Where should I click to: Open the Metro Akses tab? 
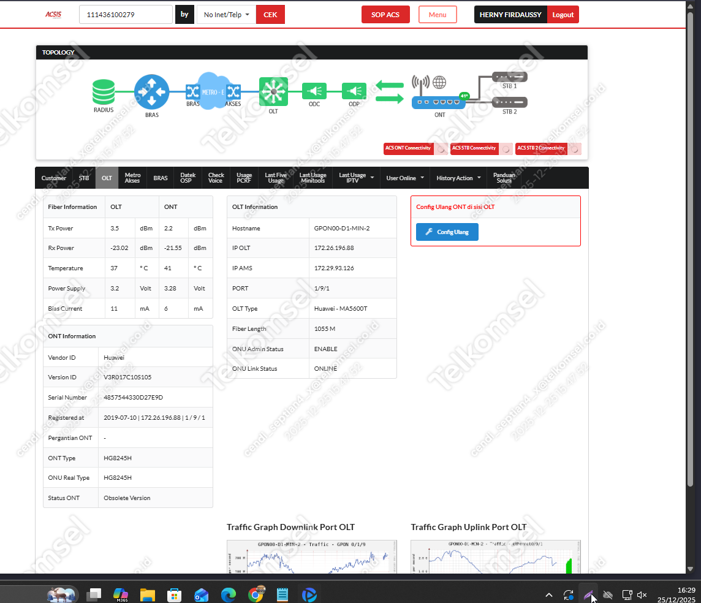point(132,178)
